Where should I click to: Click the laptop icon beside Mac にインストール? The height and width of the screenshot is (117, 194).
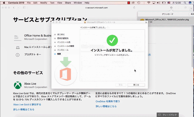tap(18, 47)
